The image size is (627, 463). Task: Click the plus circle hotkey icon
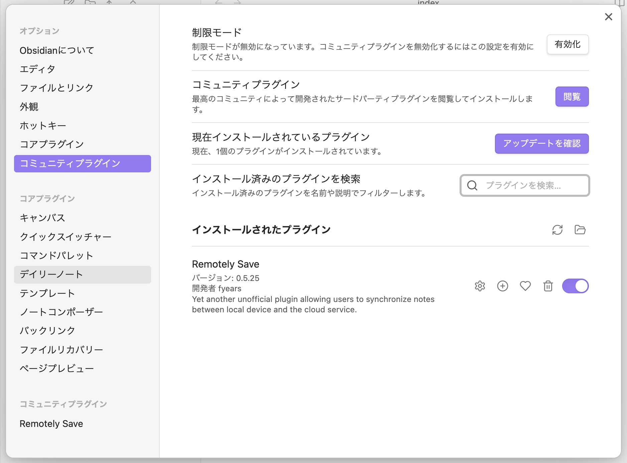click(x=502, y=286)
